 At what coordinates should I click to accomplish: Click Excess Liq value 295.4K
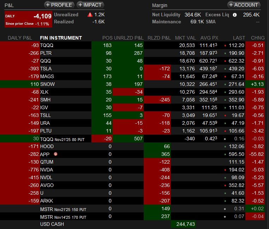pos(251,15)
